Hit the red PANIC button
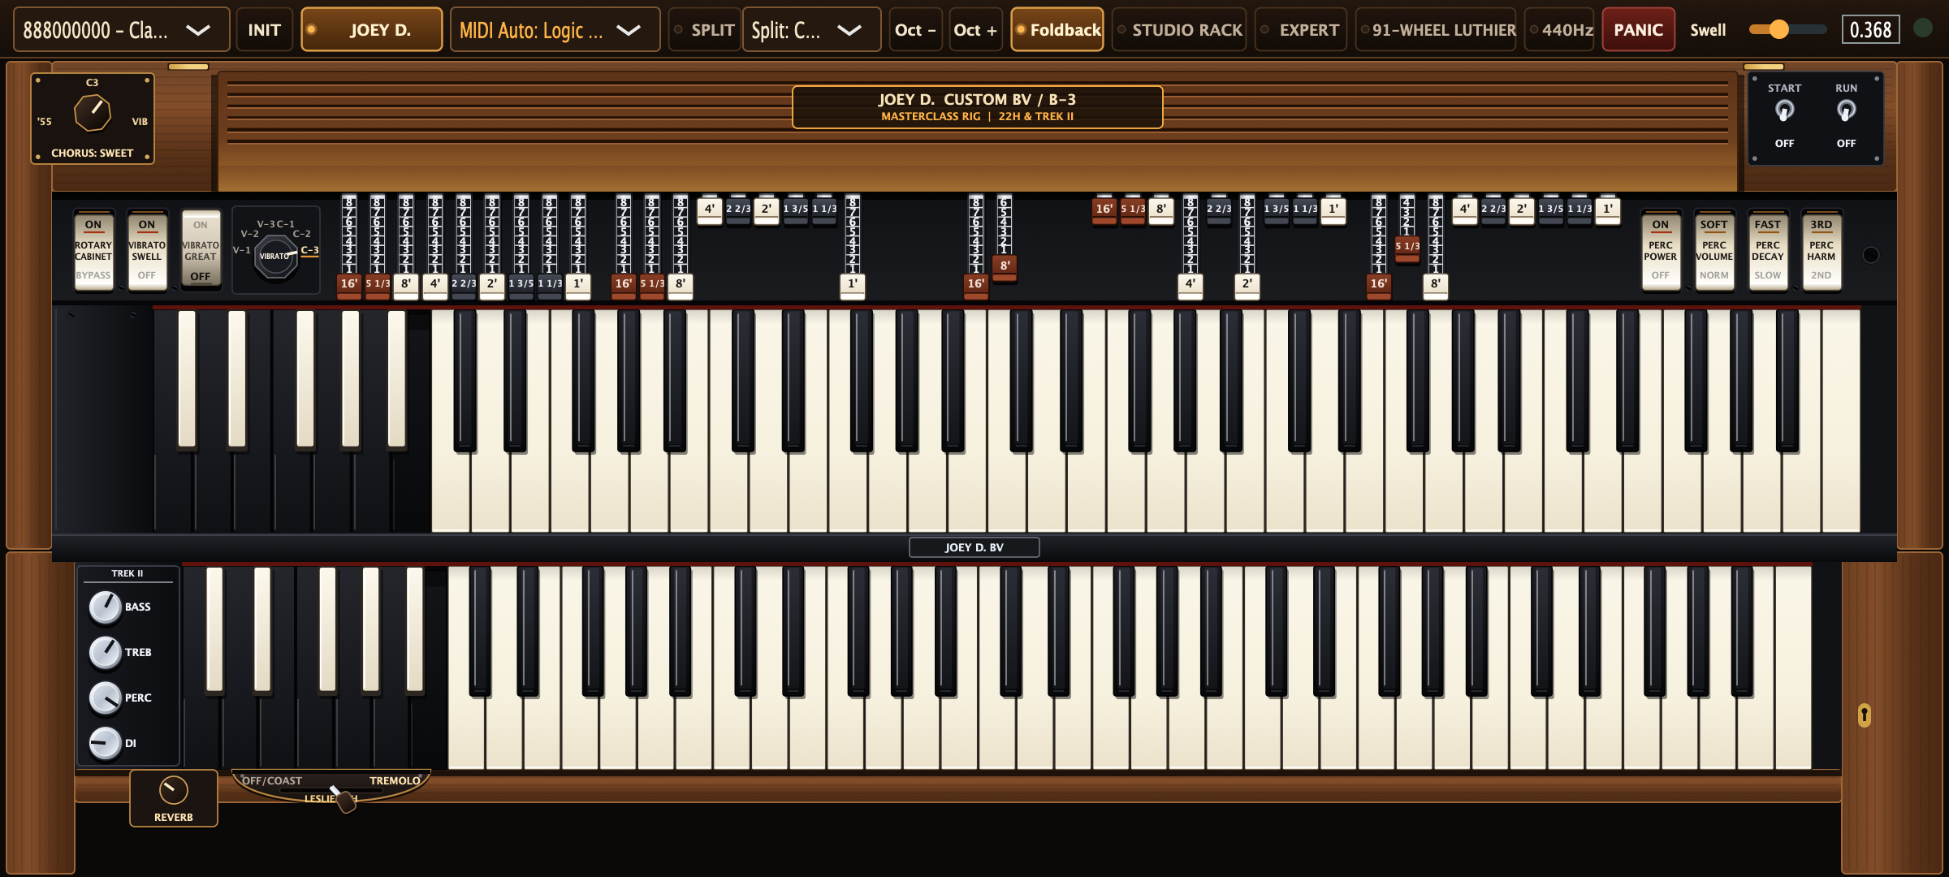The height and width of the screenshot is (877, 1949). (1639, 30)
